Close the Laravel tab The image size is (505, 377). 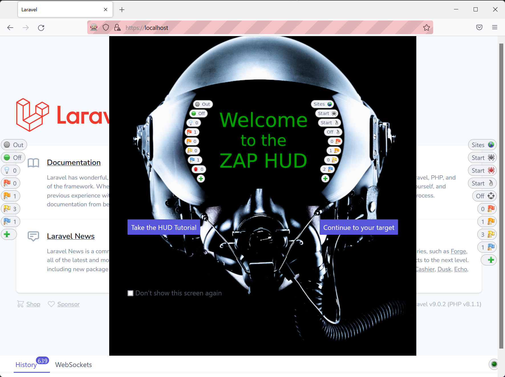tap(106, 10)
